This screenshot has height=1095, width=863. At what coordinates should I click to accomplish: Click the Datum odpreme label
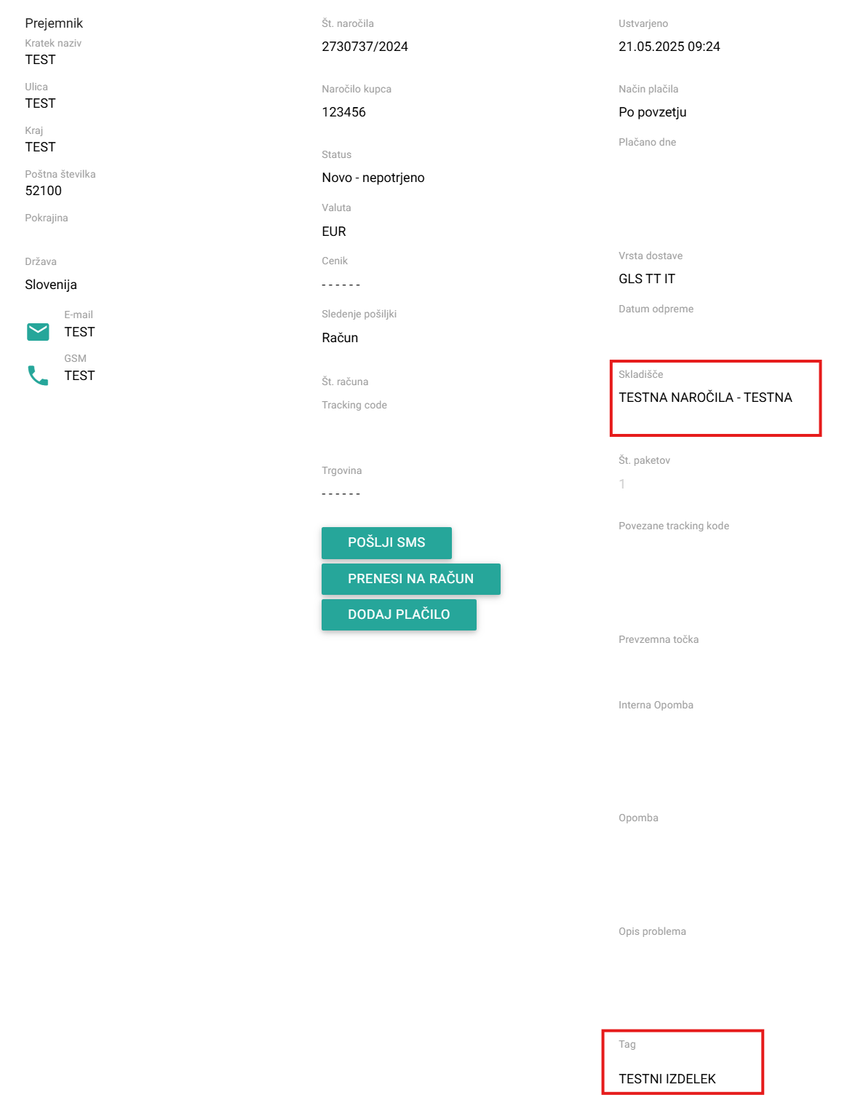pyautogui.click(x=656, y=309)
